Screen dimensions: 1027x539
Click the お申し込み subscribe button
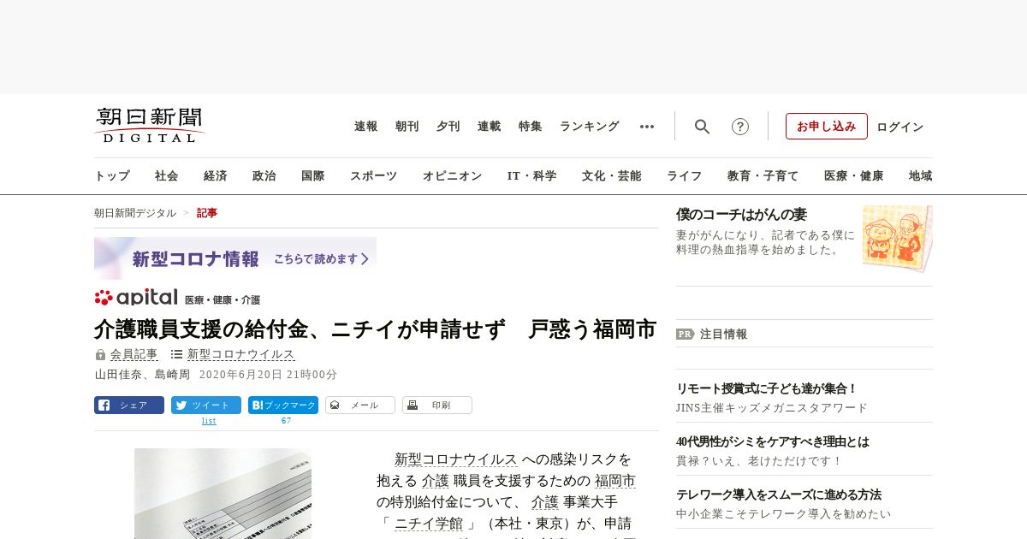click(827, 127)
